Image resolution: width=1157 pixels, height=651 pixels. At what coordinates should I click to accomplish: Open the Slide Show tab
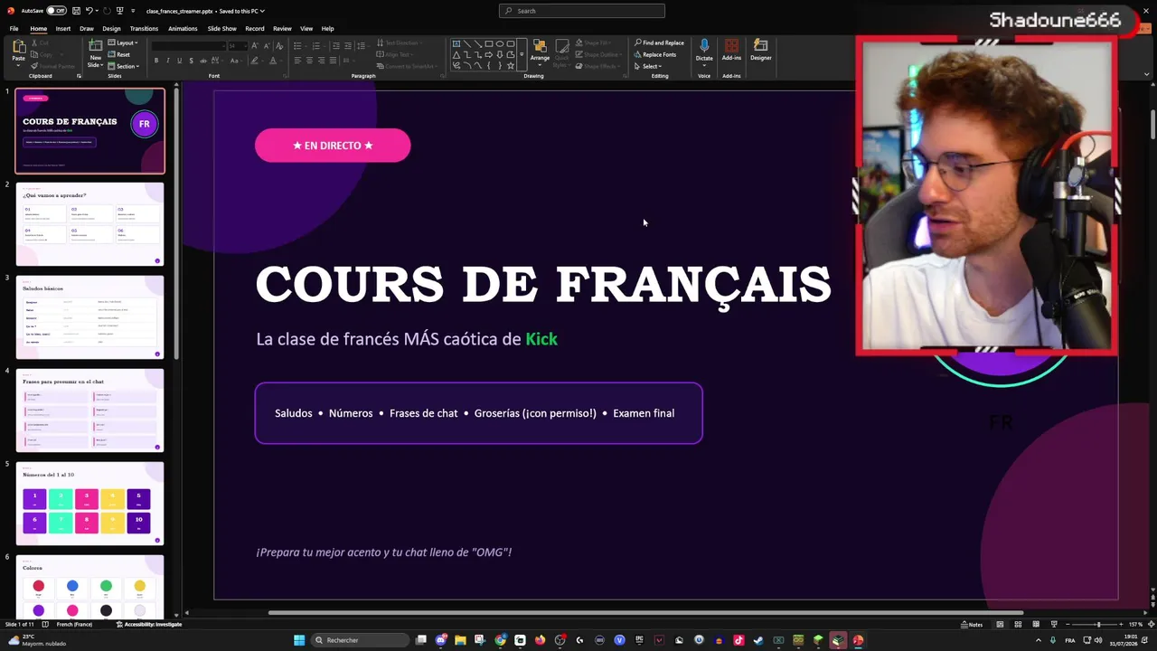click(x=221, y=29)
